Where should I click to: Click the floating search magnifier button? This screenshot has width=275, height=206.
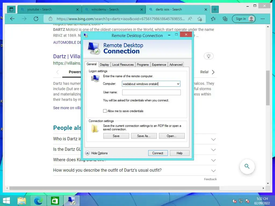coord(247,166)
